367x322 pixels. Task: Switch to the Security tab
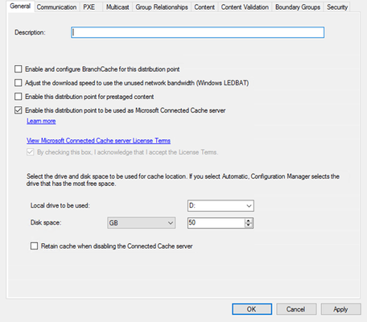pos(337,7)
